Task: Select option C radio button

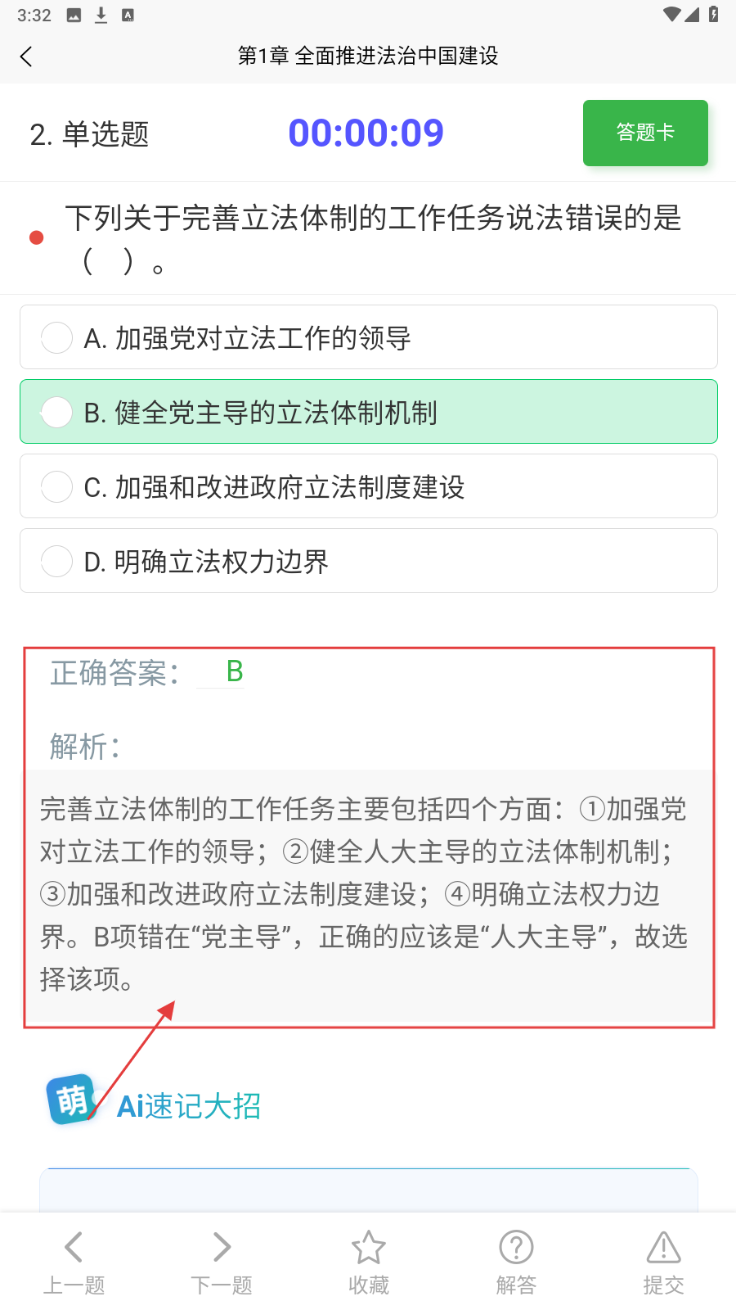Action: coord(56,486)
